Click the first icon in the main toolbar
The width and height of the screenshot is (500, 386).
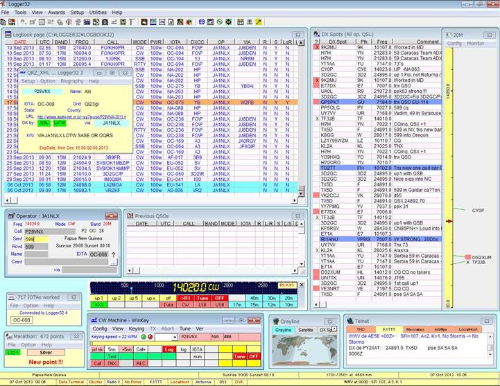(3, 22)
